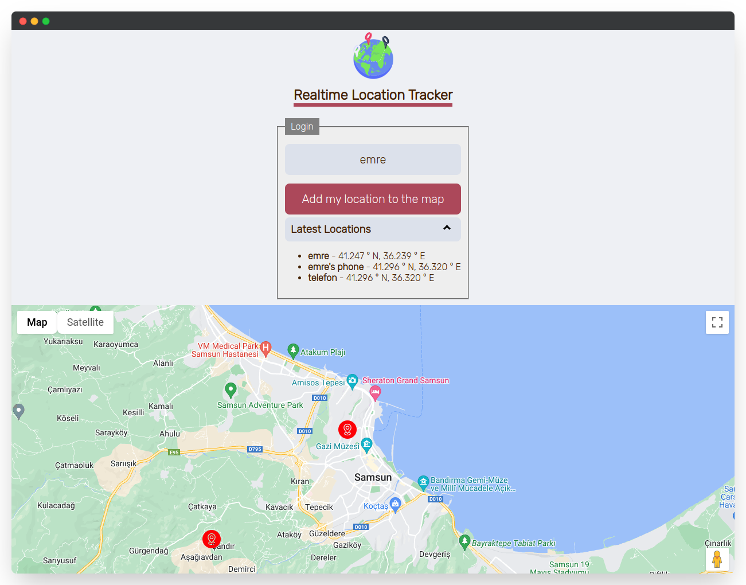Image resolution: width=746 pixels, height=585 pixels.
Task: Click the Latest Locations header text
Action: point(331,229)
